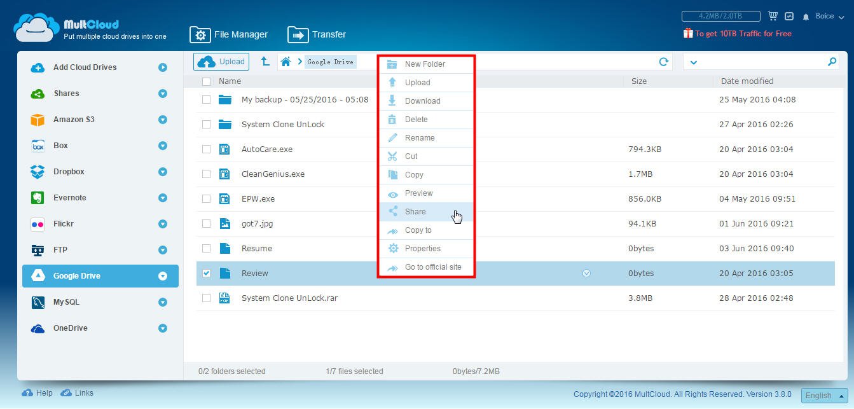Open the English language selector
This screenshot has height=409, width=854.
[825, 395]
